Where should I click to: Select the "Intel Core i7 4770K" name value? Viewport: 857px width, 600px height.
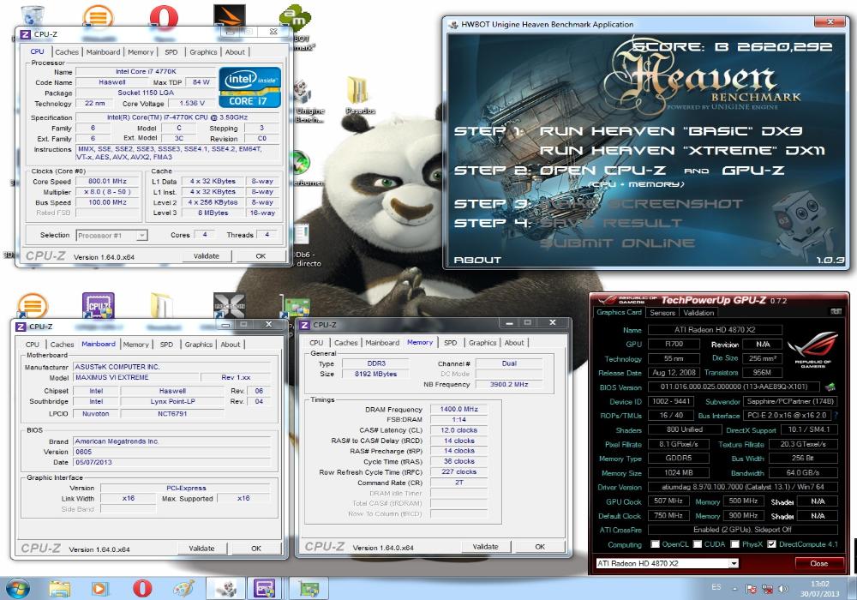(x=146, y=72)
